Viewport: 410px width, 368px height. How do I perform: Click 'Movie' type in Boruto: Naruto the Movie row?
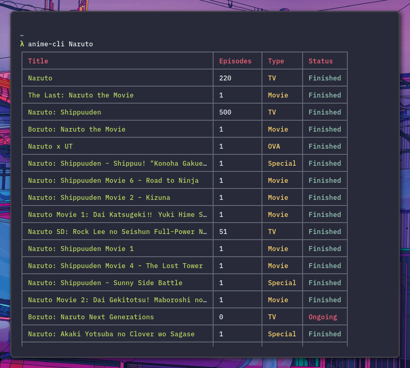278,129
